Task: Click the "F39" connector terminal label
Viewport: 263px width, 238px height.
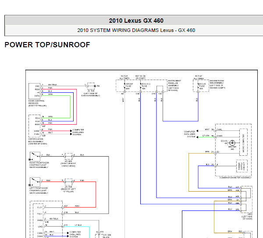Action: pos(160,94)
